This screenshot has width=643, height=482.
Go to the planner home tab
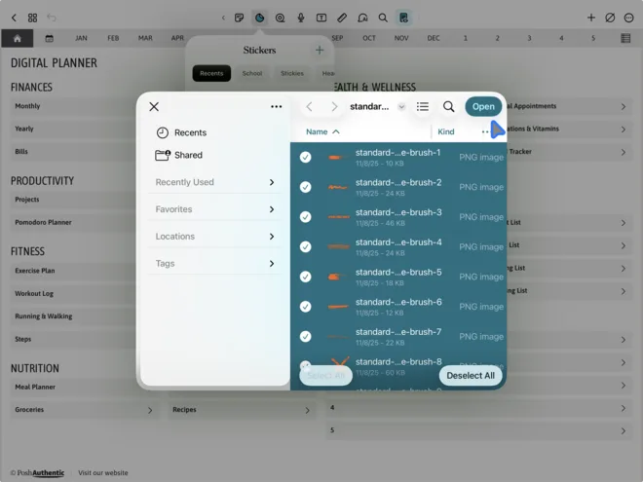click(18, 39)
